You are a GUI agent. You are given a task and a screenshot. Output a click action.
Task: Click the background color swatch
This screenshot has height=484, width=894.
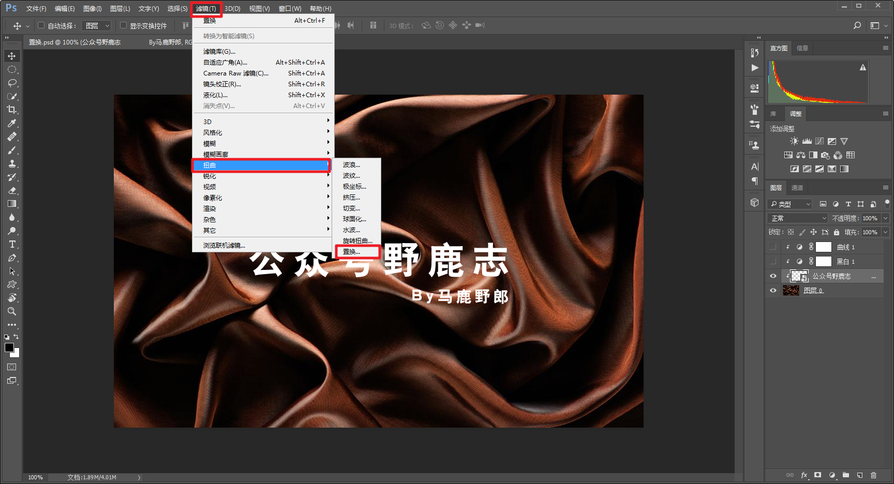tap(17, 354)
